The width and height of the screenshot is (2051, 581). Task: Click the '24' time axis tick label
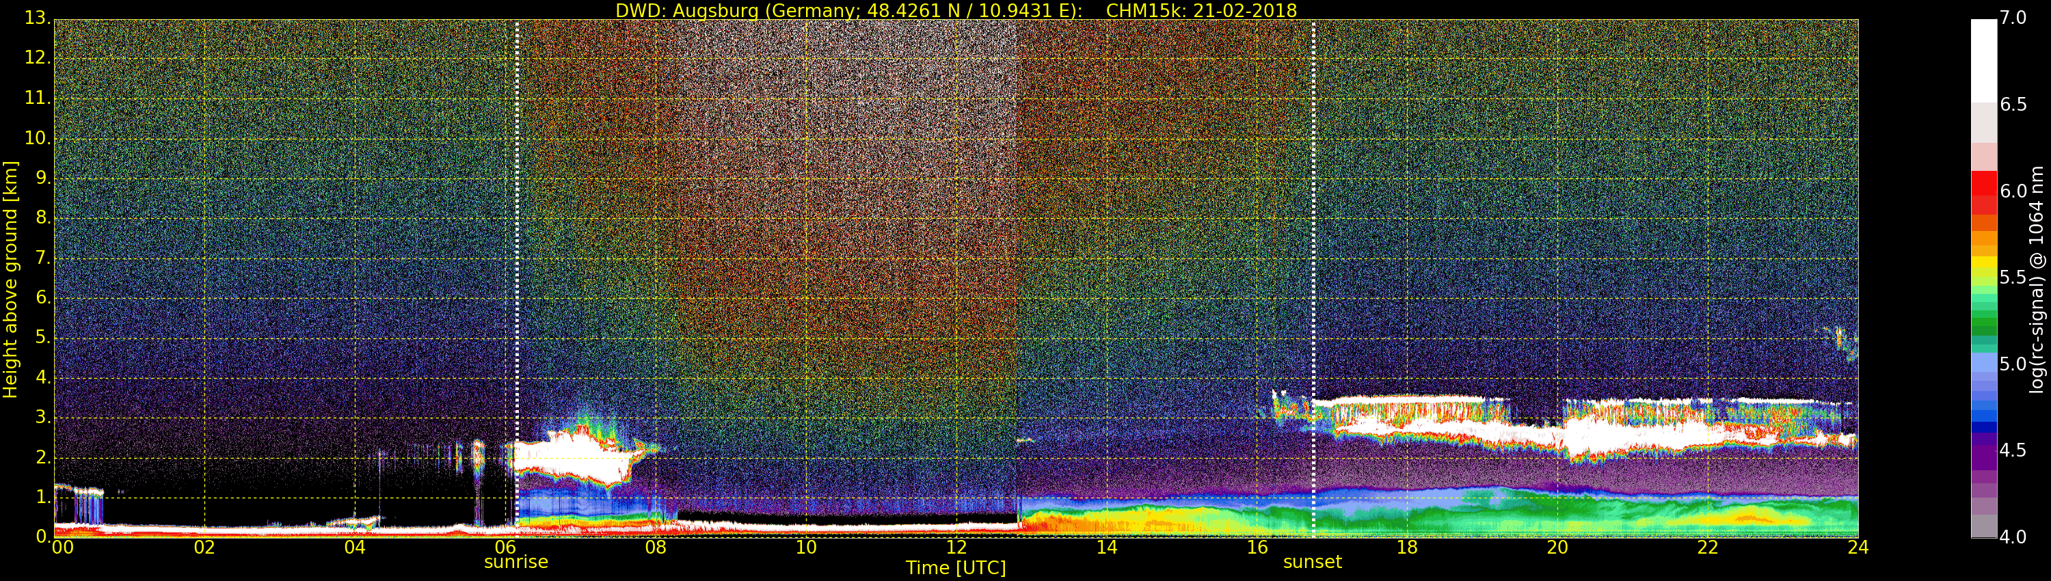1858,548
